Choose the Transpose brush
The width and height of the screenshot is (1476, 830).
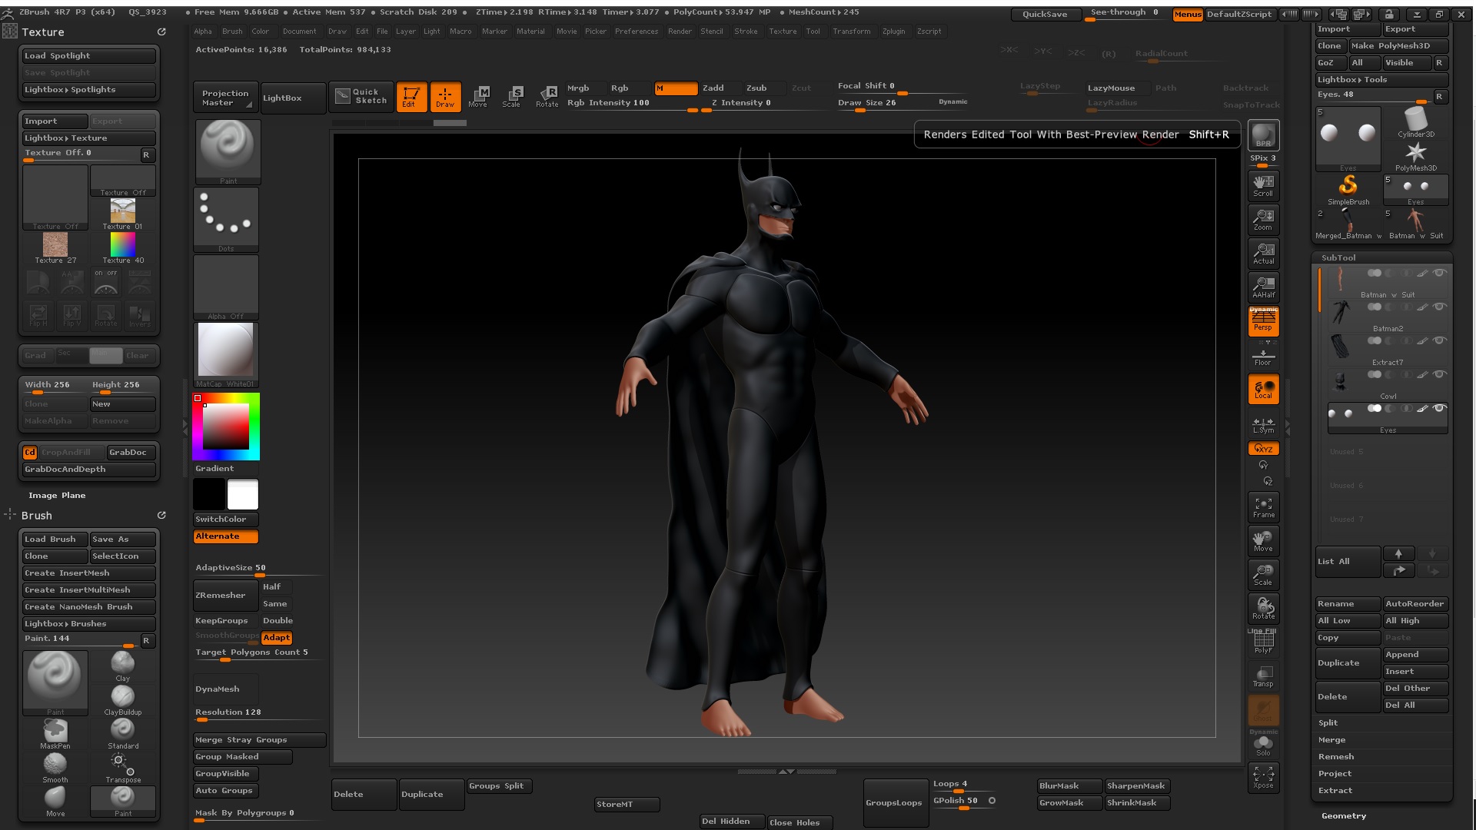coord(123,767)
